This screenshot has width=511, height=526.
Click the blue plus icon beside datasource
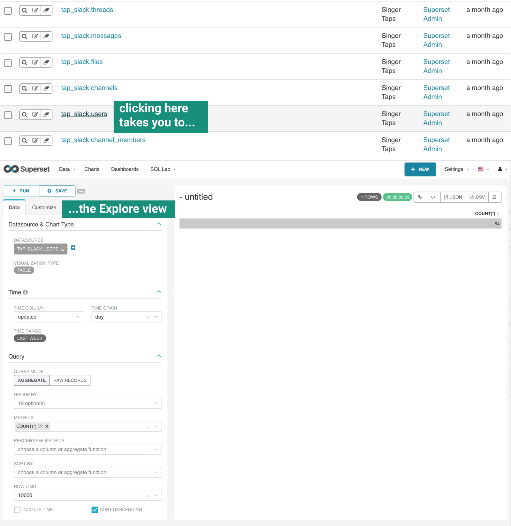(x=73, y=248)
